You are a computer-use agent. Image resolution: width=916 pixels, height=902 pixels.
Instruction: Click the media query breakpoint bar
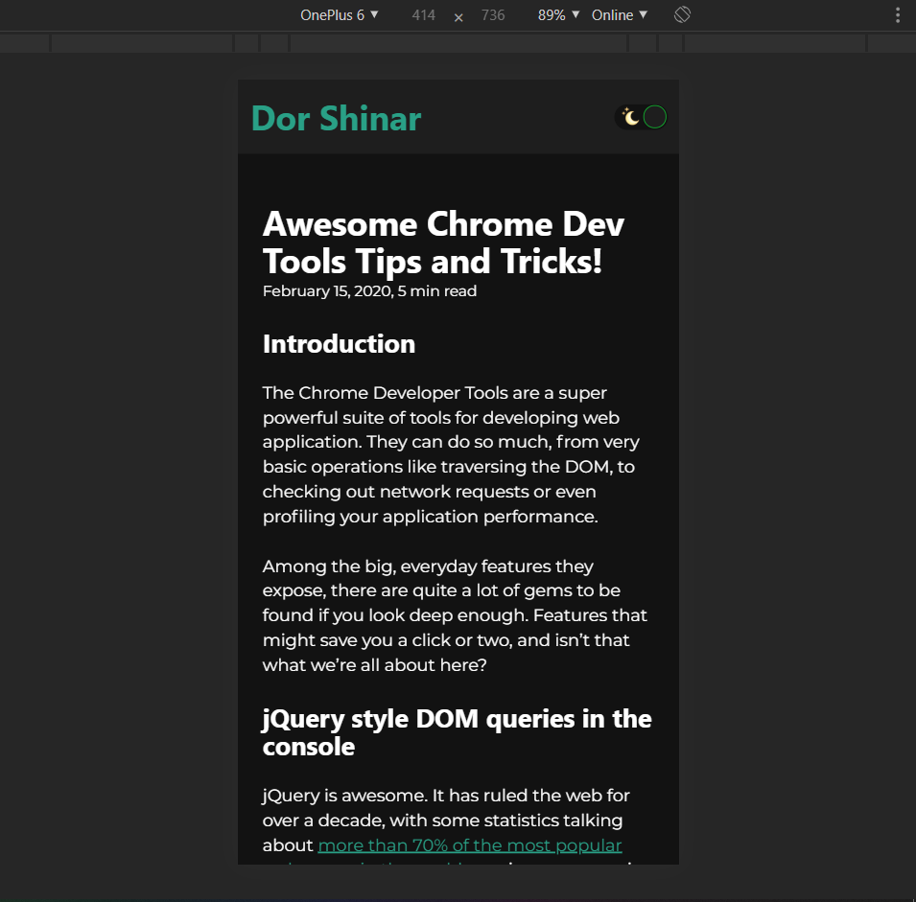(458, 42)
